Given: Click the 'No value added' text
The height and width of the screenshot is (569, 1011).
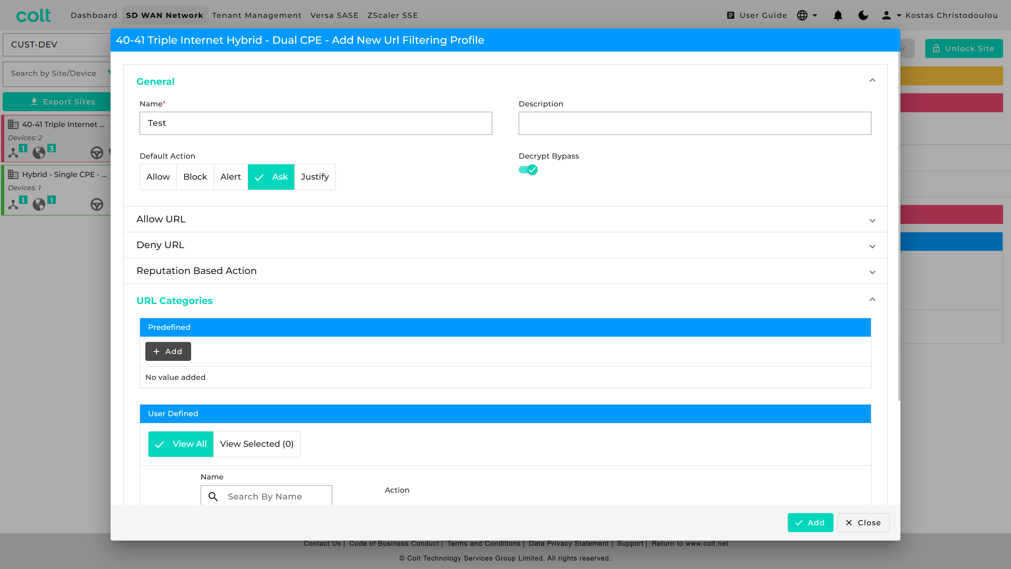Looking at the screenshot, I should (x=175, y=377).
